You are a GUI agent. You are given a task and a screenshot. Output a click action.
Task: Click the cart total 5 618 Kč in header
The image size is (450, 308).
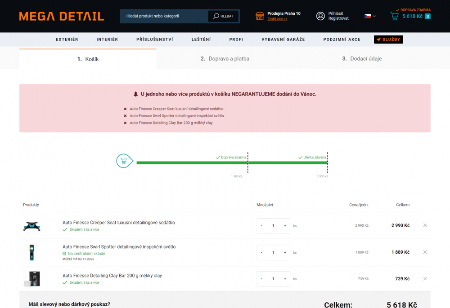point(412,16)
